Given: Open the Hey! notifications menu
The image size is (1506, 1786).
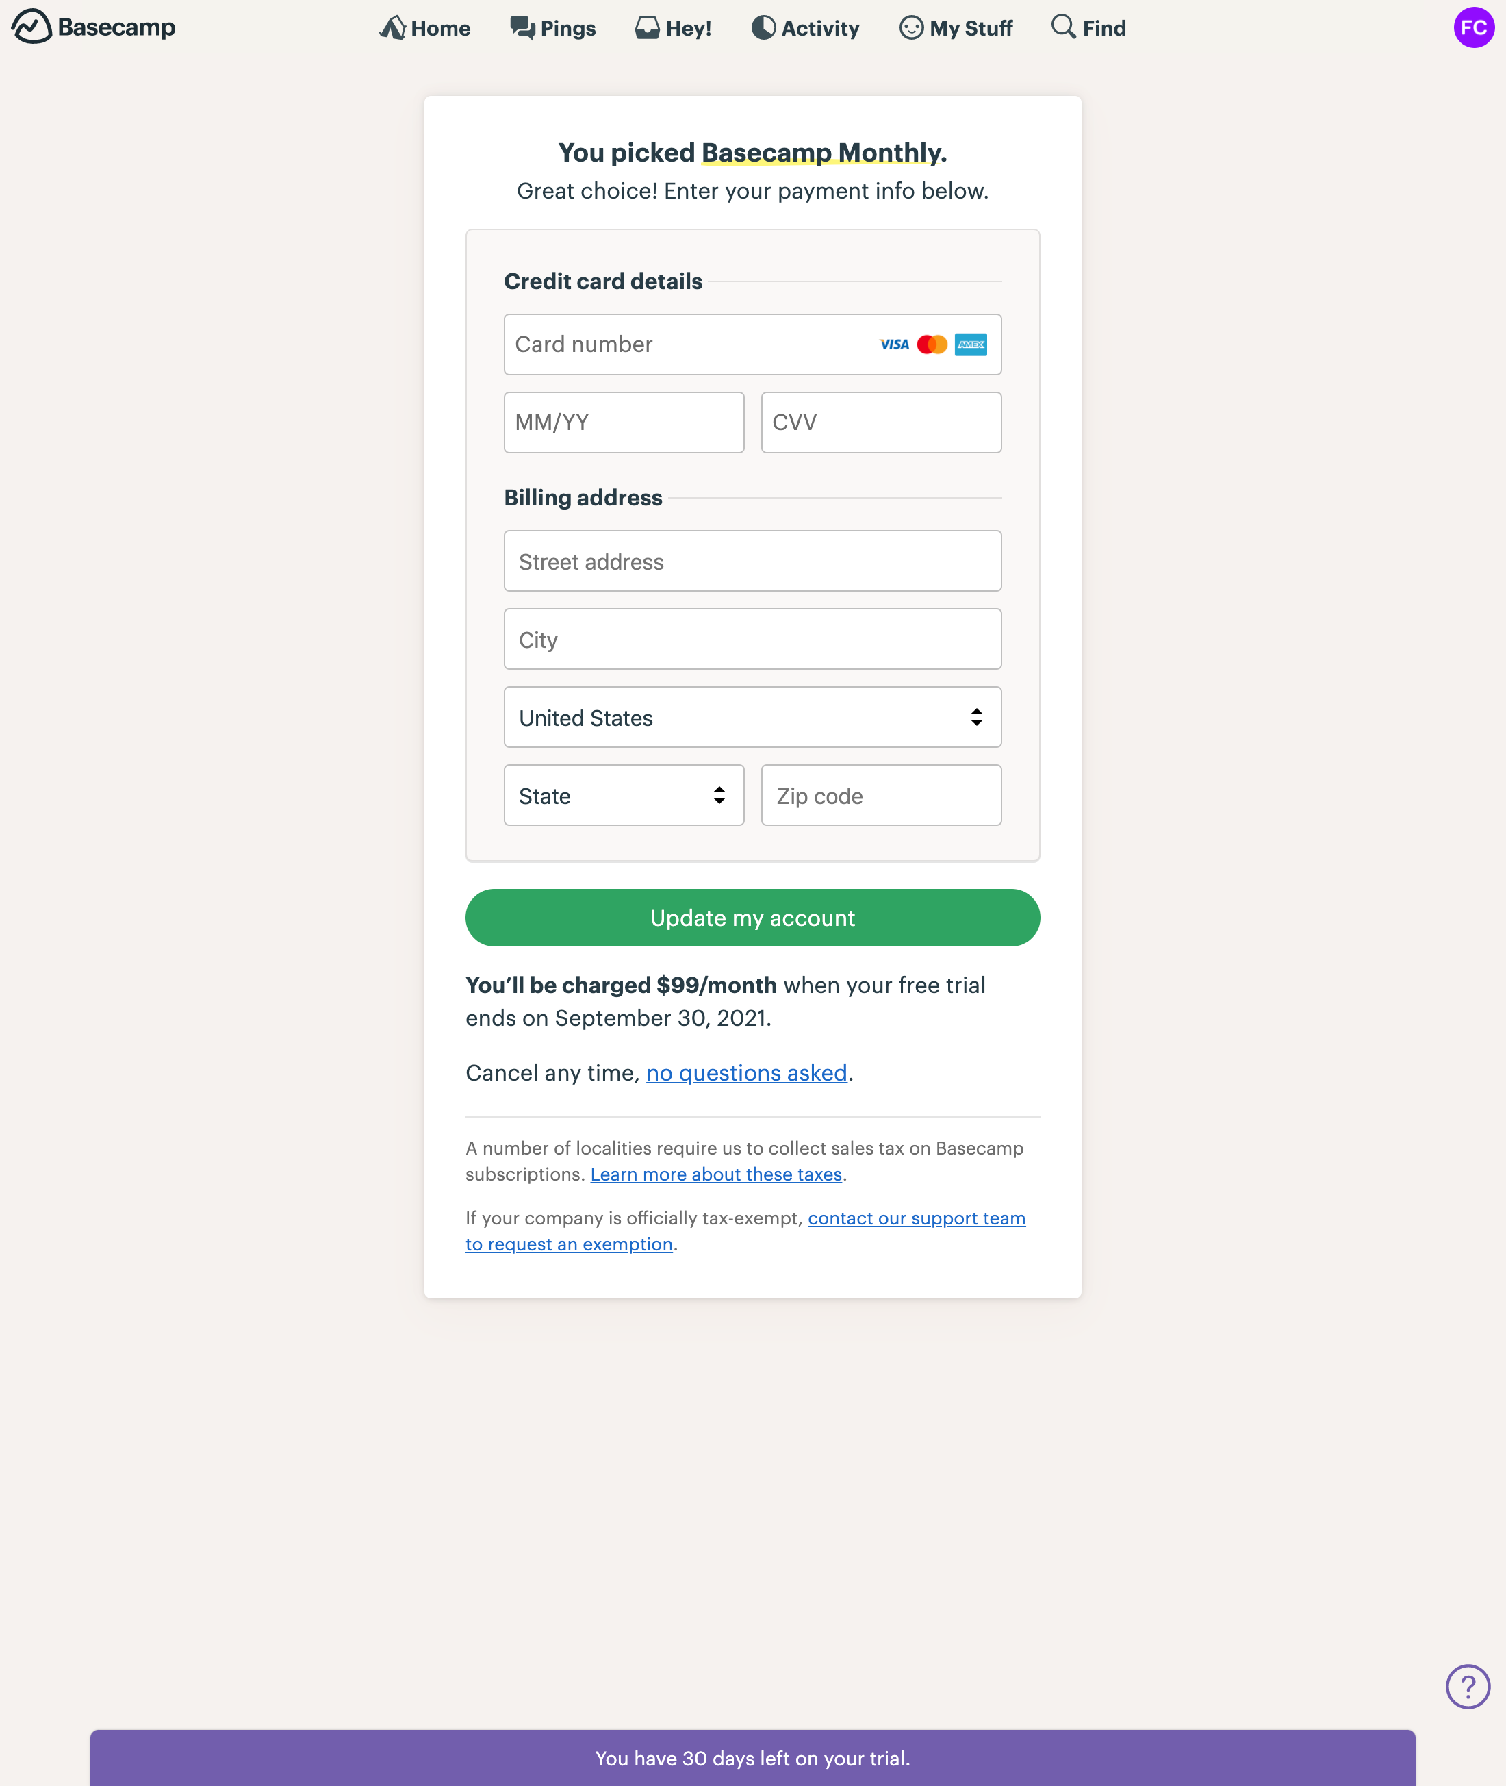Looking at the screenshot, I should 674,28.
